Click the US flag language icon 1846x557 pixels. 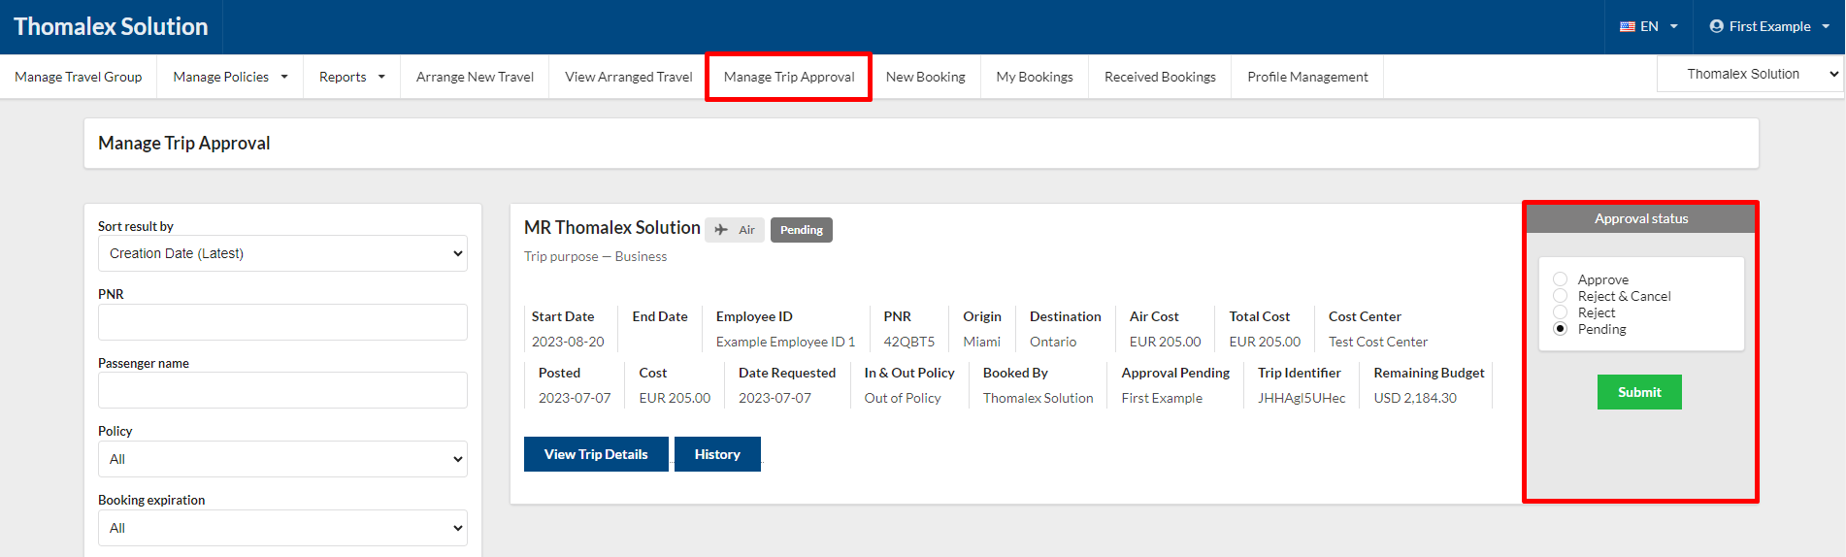point(1627,26)
